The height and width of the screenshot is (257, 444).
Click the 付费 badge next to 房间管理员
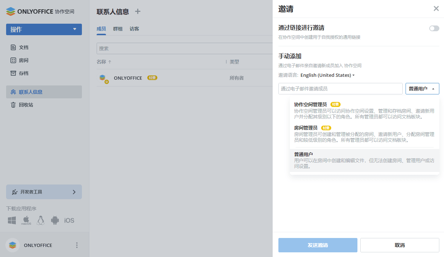point(326,128)
